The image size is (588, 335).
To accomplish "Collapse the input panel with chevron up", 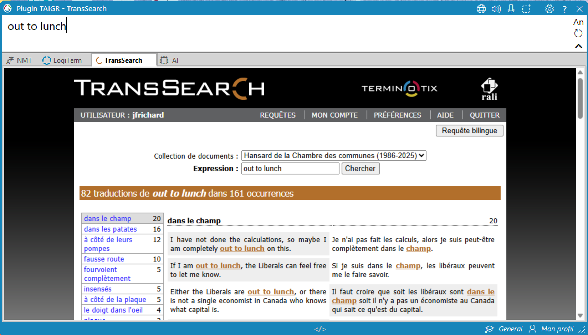I will pyautogui.click(x=578, y=46).
